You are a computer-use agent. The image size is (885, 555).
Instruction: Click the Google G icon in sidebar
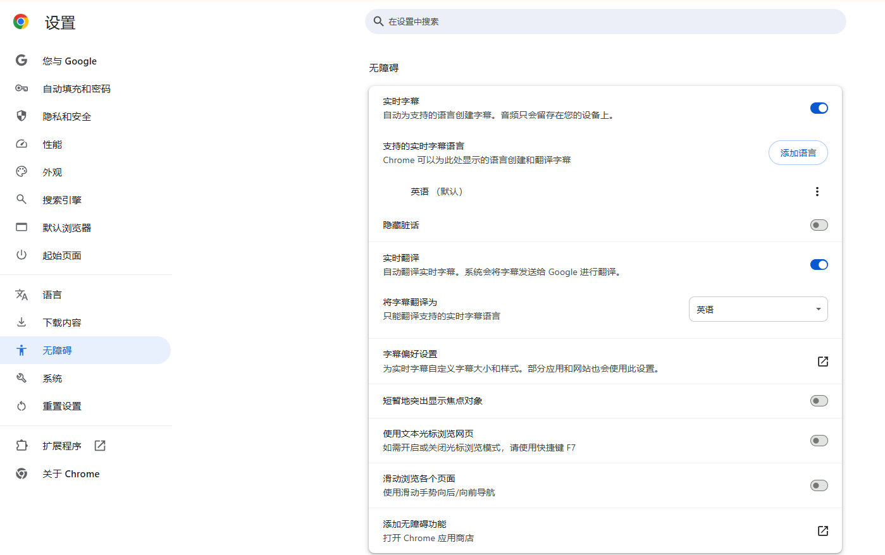tap(22, 60)
